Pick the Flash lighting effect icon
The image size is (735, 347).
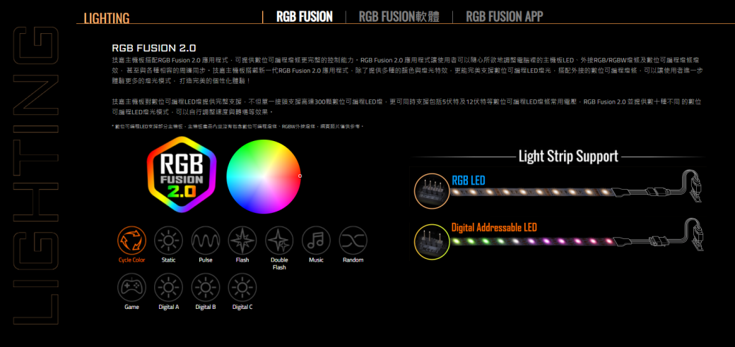point(242,241)
